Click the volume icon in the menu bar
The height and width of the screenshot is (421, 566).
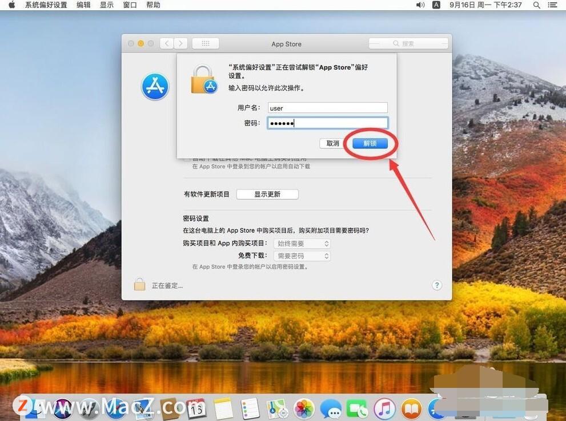(x=420, y=5)
